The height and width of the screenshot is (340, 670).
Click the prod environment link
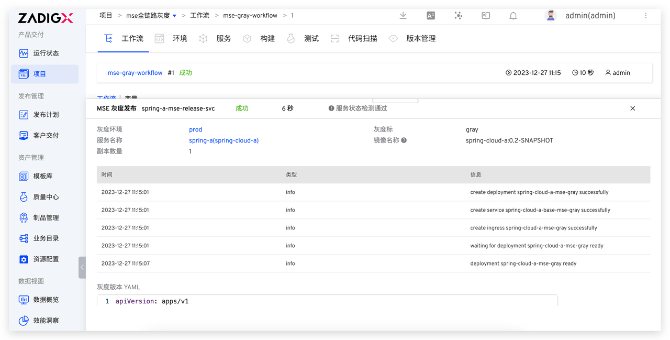[x=195, y=129]
